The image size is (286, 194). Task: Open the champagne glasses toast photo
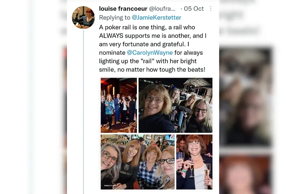click(194, 162)
